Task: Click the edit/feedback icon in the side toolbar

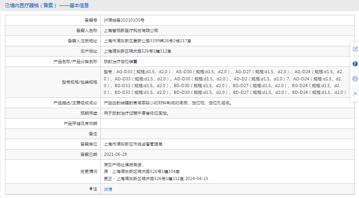Action: (x=355, y=49)
